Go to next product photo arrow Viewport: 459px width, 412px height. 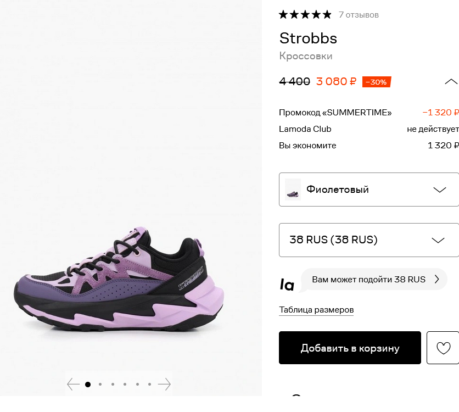(x=164, y=384)
